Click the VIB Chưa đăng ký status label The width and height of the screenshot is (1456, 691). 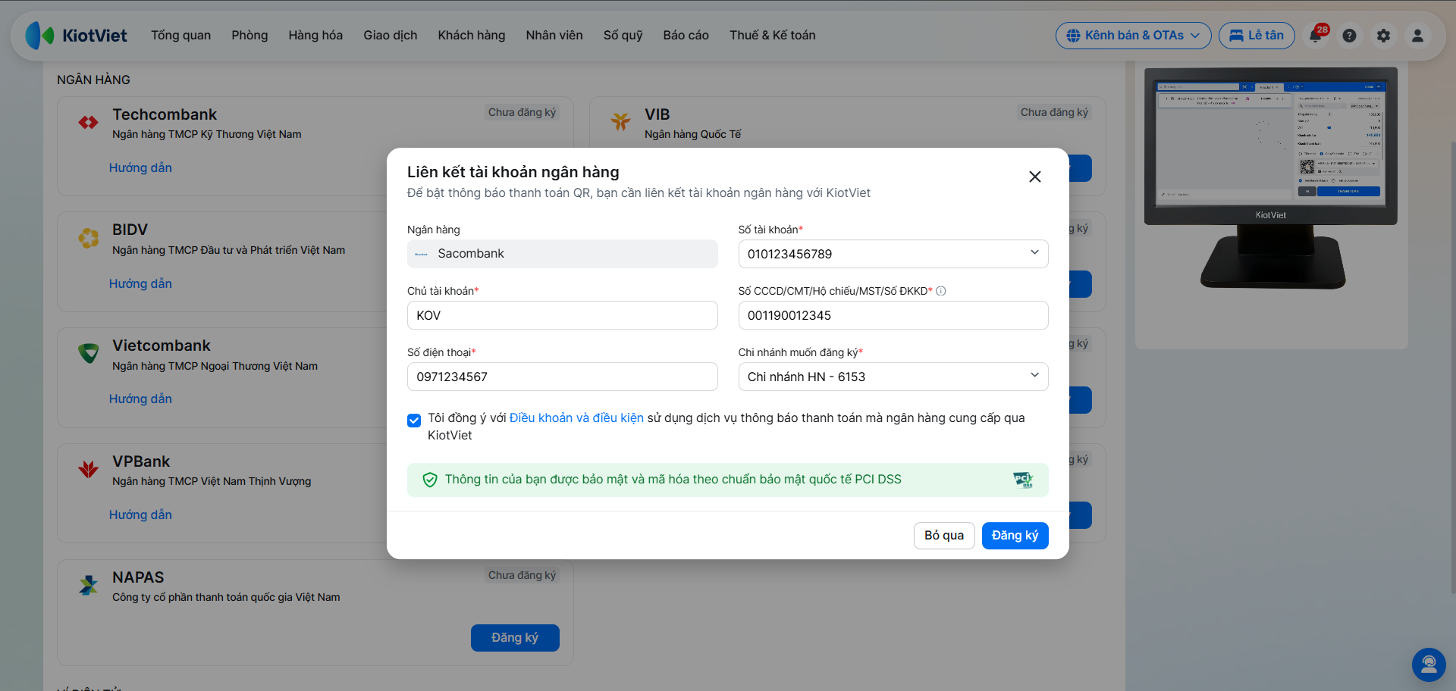pos(1054,113)
